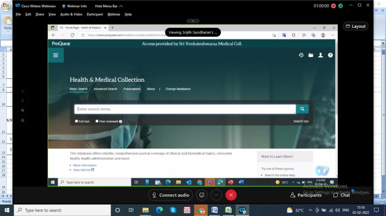Tick the Peer reviewed checkbox
This screenshot has height=216, width=386.
(97, 121)
